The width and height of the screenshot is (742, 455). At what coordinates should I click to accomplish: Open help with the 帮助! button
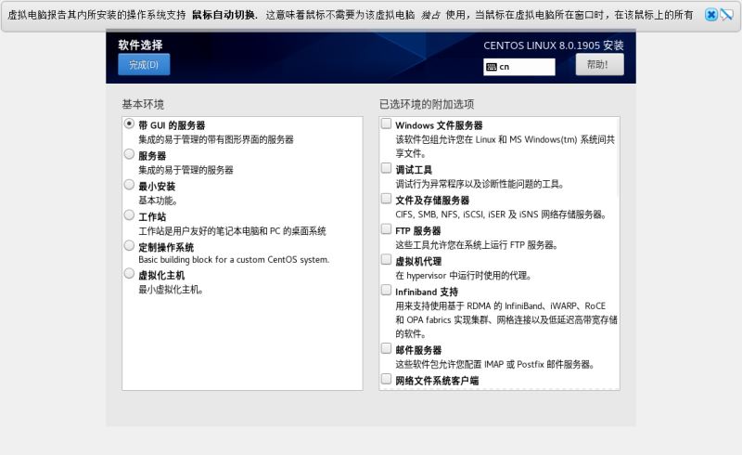(x=599, y=64)
